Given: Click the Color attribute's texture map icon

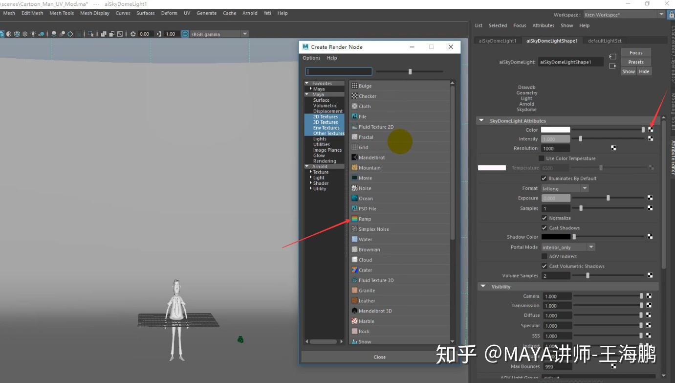Looking at the screenshot, I should tap(651, 129).
